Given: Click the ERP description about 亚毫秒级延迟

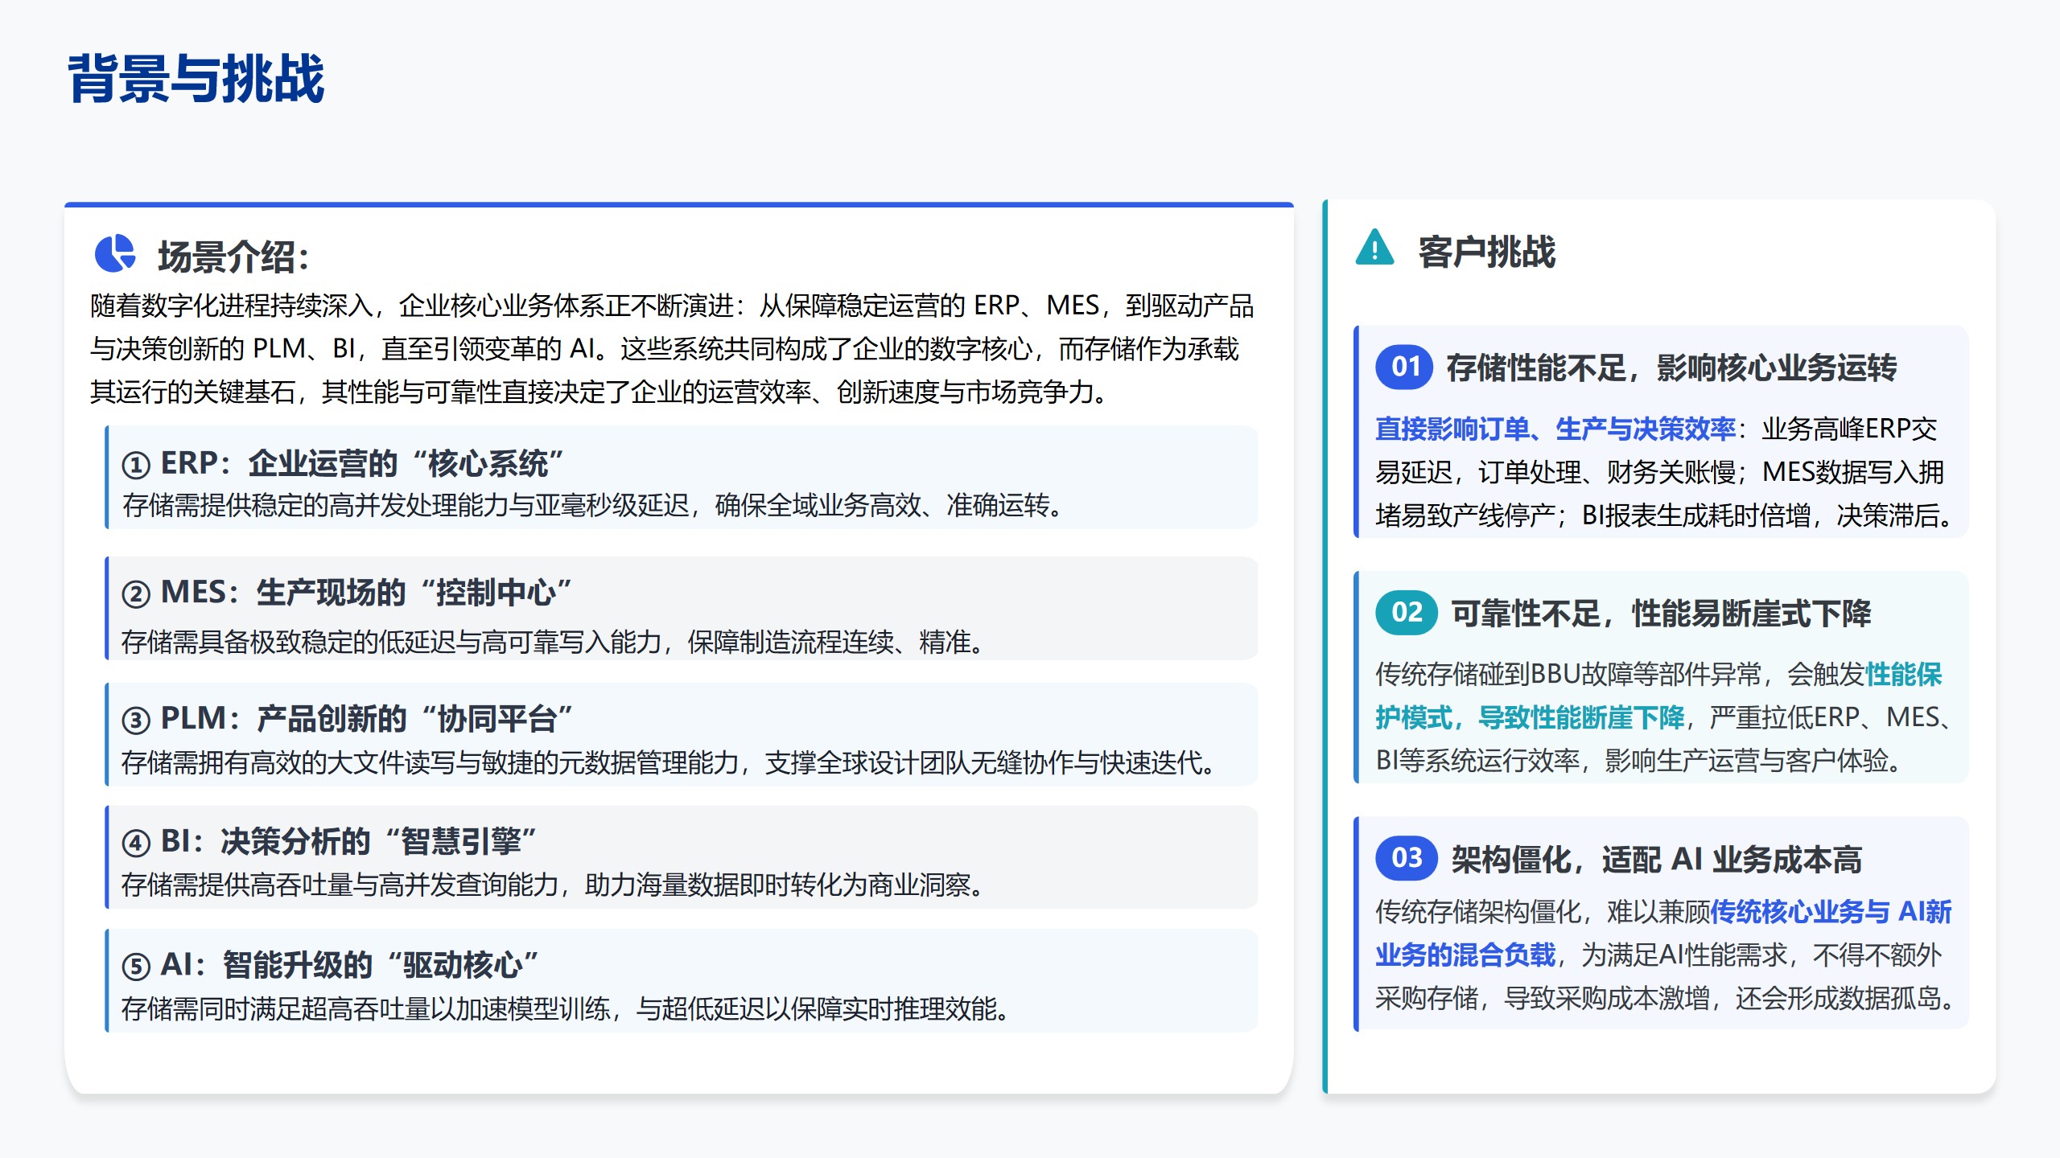Looking at the screenshot, I should click(595, 505).
